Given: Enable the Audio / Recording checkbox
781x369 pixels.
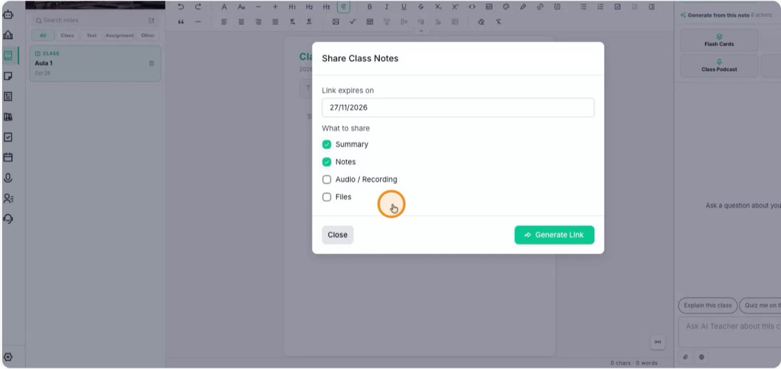Looking at the screenshot, I should tap(327, 179).
